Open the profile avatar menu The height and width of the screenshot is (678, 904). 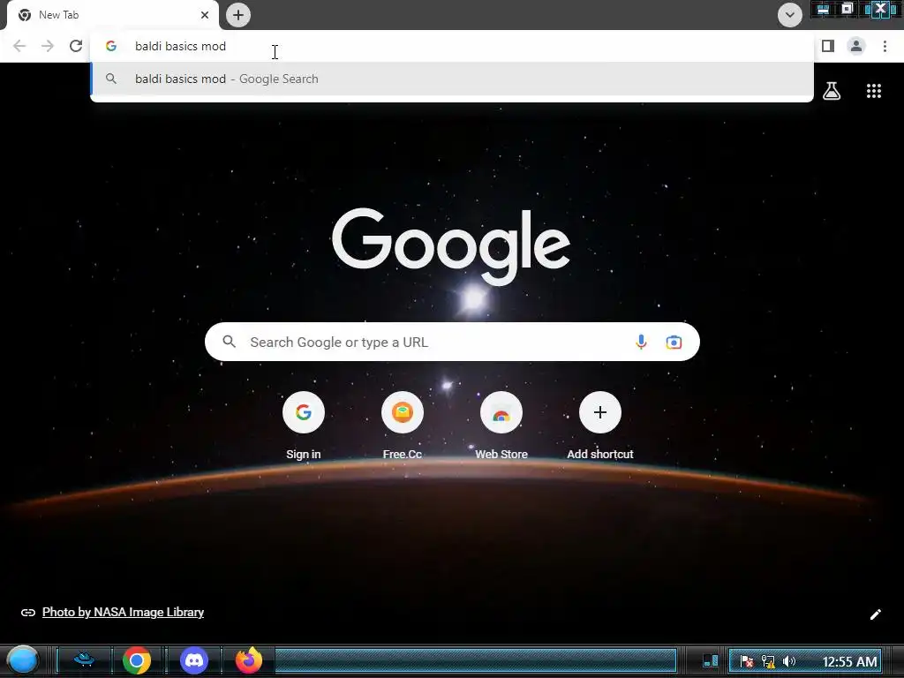click(856, 46)
